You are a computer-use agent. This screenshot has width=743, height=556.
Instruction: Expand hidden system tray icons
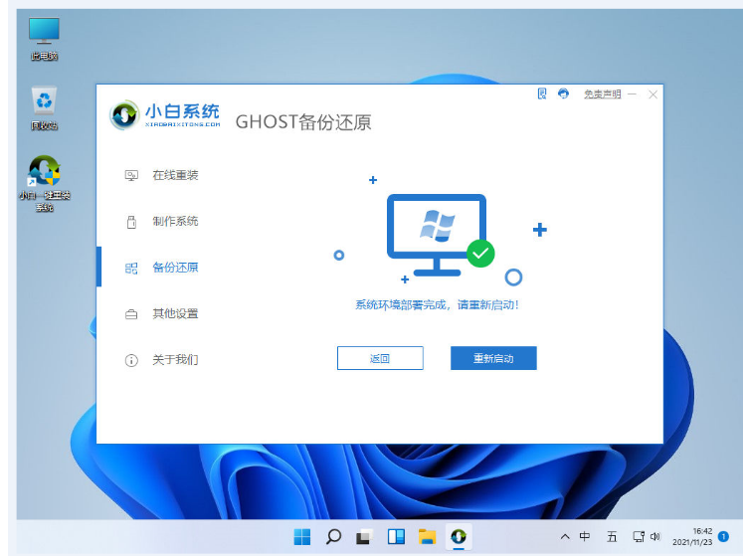pos(565,537)
